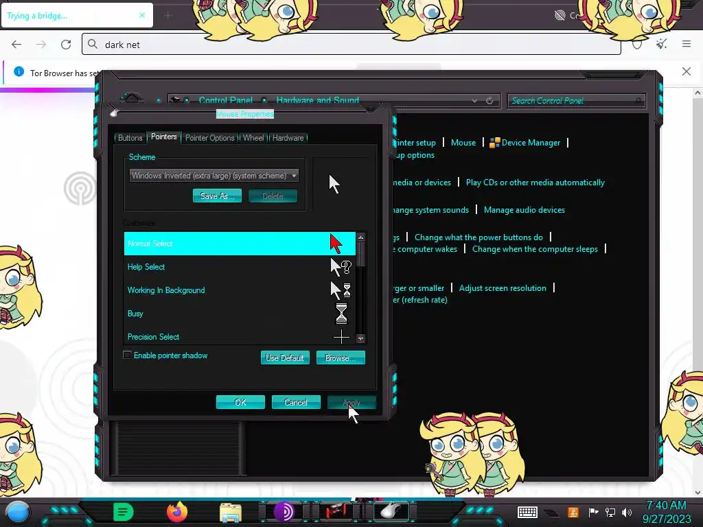Close the 'Trying a bridge...' tab
The height and width of the screenshot is (527, 703).
pyautogui.click(x=142, y=15)
